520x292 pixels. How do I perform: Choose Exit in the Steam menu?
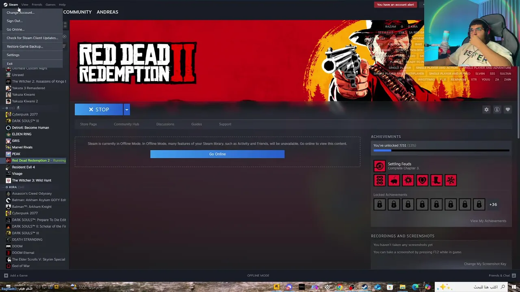[x=10, y=64]
